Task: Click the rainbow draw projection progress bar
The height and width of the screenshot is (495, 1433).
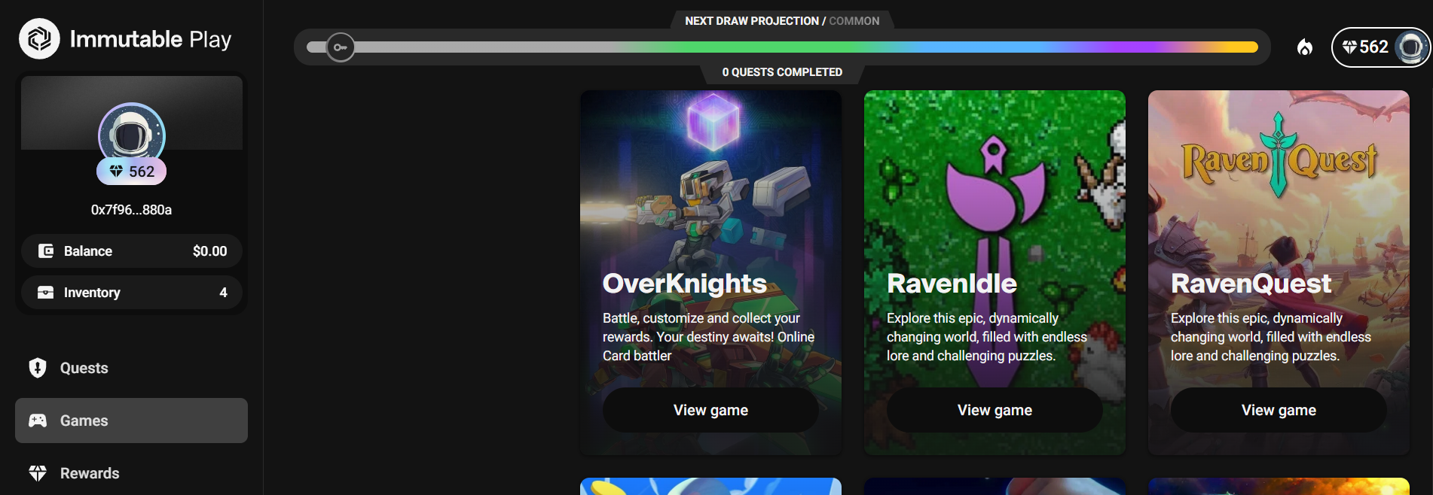Action: pos(782,47)
